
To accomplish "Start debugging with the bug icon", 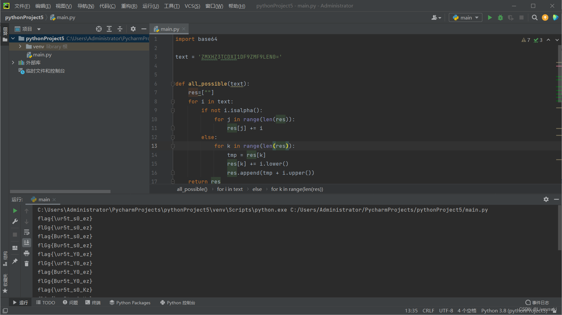I will point(500,17).
